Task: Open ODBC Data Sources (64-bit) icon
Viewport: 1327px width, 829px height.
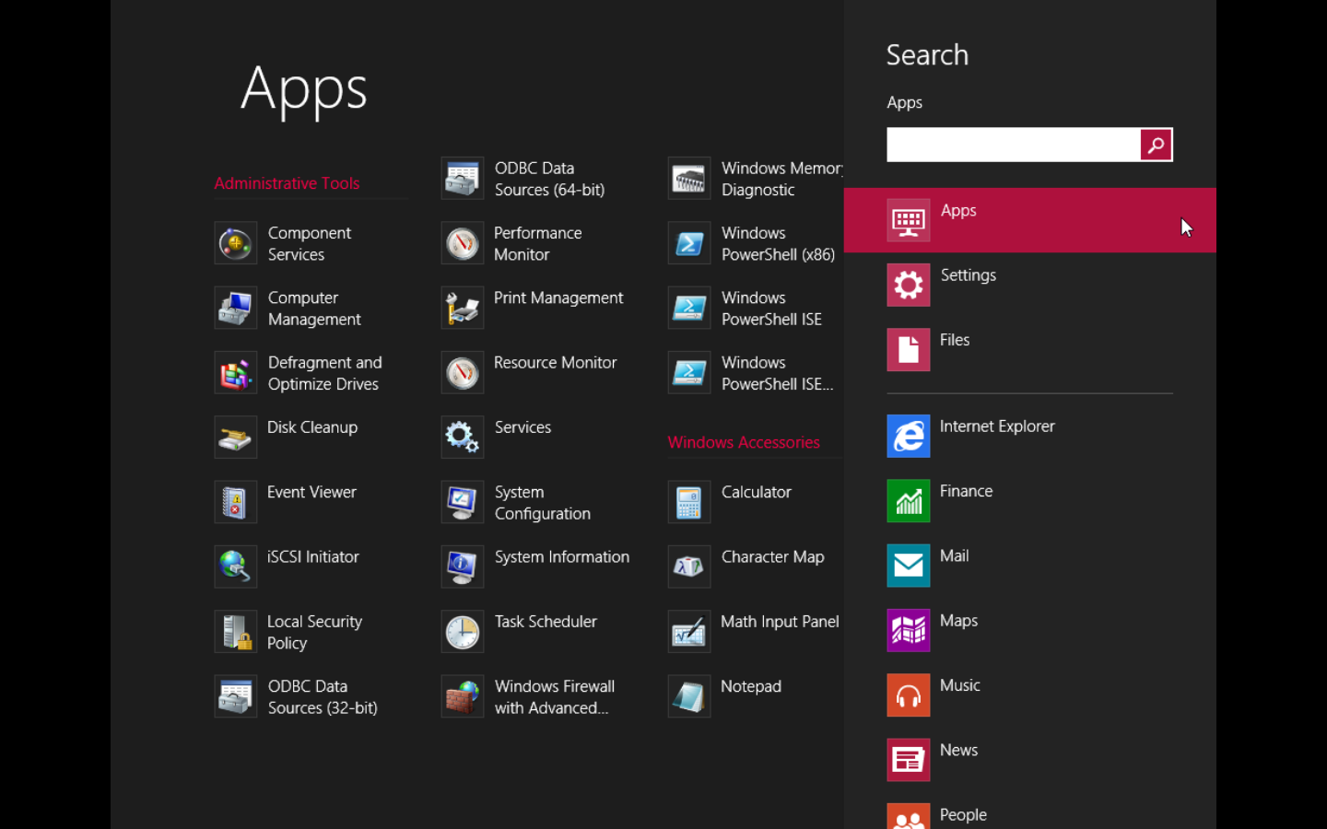Action: pyautogui.click(x=463, y=179)
